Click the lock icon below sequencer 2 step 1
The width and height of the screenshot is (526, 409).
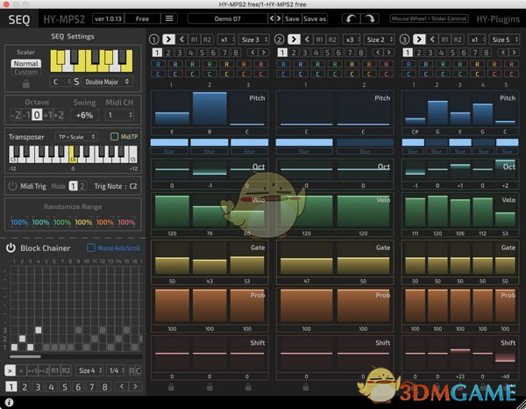tap(306, 387)
